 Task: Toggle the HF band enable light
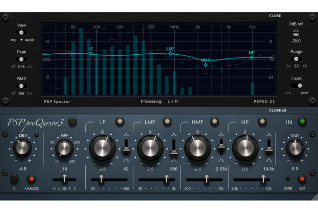[x=262, y=122]
